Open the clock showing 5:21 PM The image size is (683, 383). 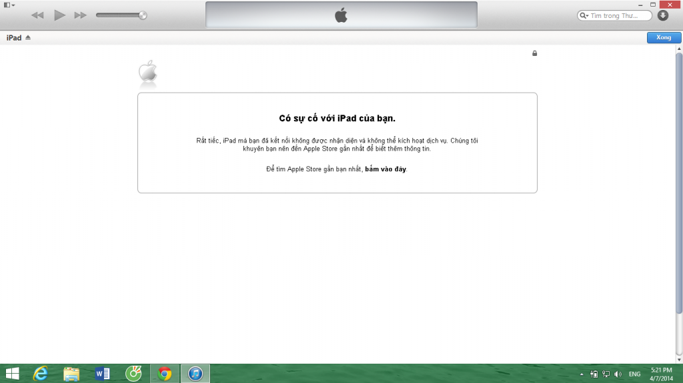[661, 374]
